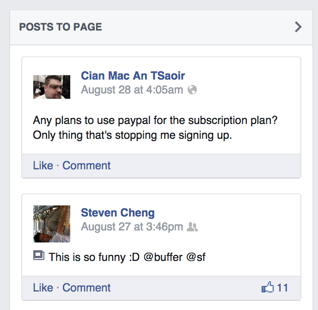
Task: Open Cian Mac An TSaoir's profile picture
Action: [x=52, y=87]
